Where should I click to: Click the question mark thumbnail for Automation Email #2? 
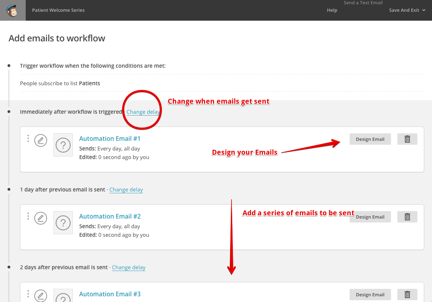(63, 222)
